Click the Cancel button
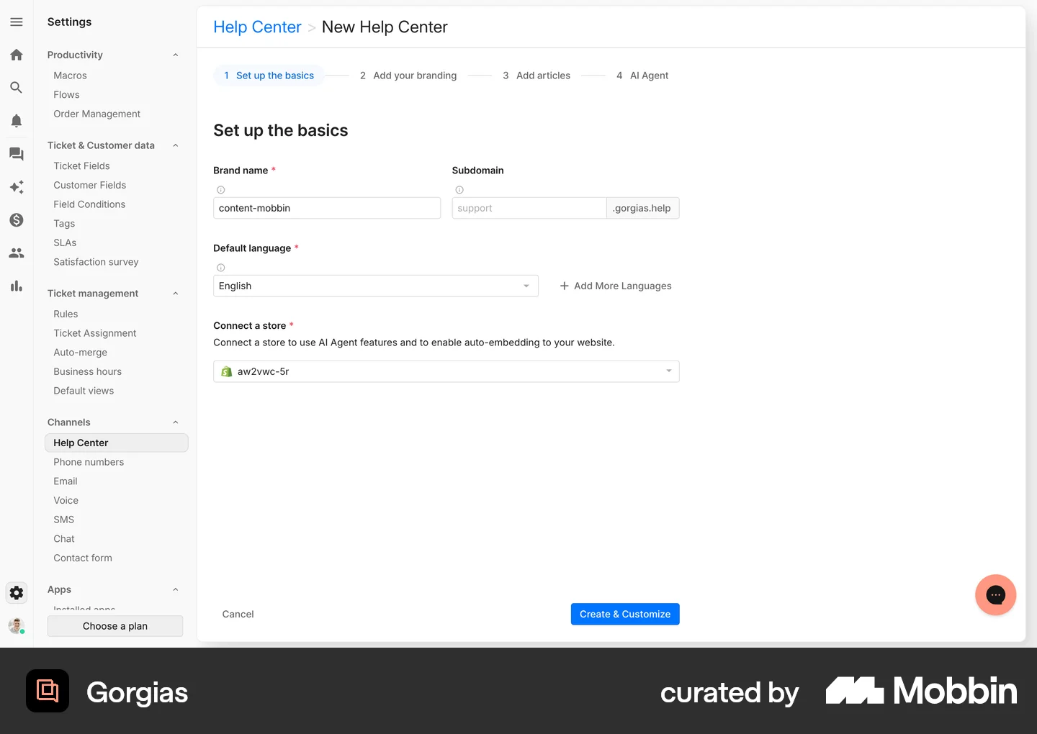This screenshot has width=1037, height=734. 238,614
